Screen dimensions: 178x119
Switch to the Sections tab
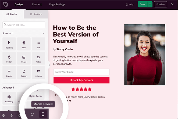36,14
